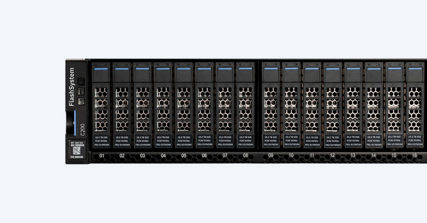Click the QR code on the serial label
This screenshot has width=427, height=223.
pos(77,150)
